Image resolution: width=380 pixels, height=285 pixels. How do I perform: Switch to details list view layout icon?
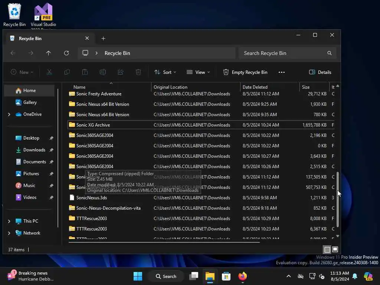(327, 249)
